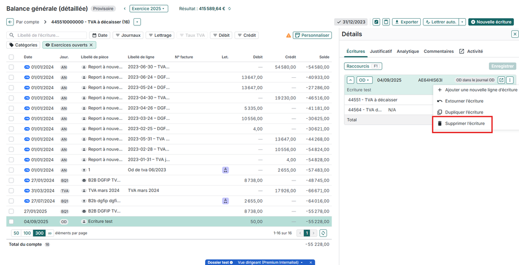519x265 pixels.
Task: Check the box for Ecriture test row
Action: pos(11,222)
